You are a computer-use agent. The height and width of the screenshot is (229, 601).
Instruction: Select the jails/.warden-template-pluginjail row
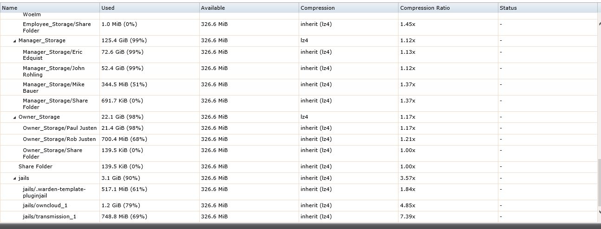tap(298, 192)
